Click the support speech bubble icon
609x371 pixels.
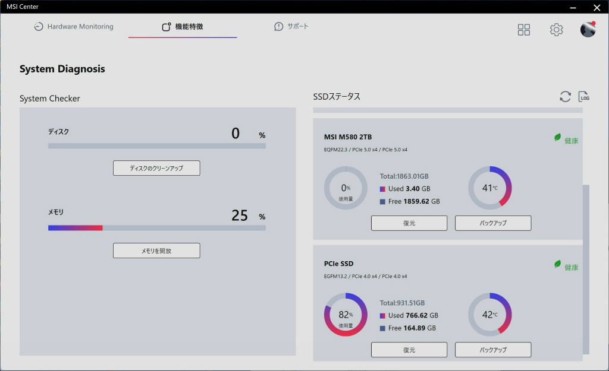(x=278, y=26)
